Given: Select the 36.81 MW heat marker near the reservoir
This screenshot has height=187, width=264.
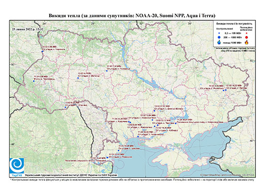Looking at the screenshot, I should coord(176,123).
